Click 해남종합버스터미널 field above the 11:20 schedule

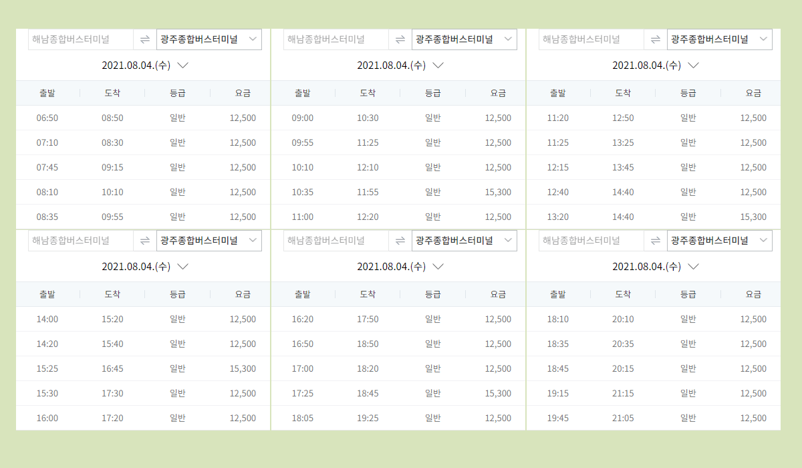coord(591,39)
